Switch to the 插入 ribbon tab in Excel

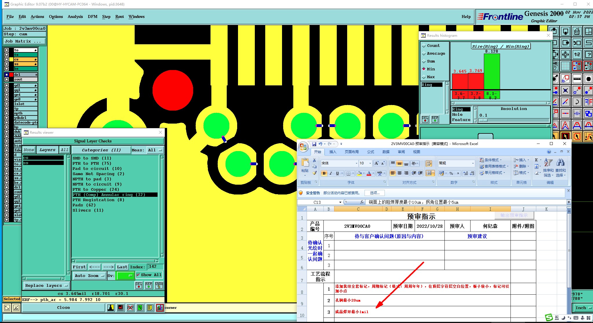(333, 152)
